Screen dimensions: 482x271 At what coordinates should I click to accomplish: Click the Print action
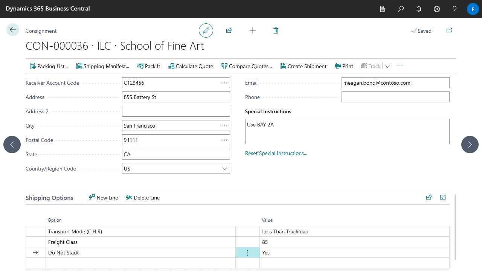pyautogui.click(x=344, y=66)
